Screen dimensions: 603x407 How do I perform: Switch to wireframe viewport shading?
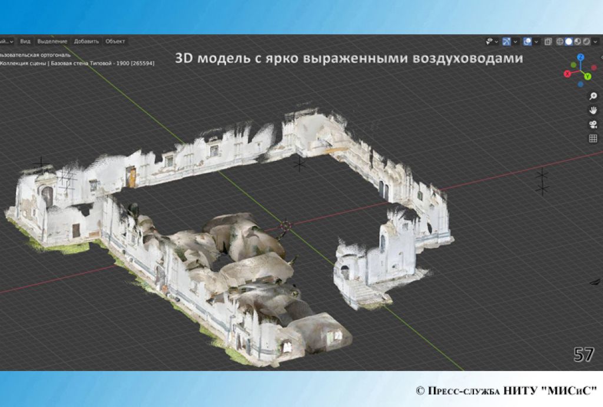coord(560,42)
